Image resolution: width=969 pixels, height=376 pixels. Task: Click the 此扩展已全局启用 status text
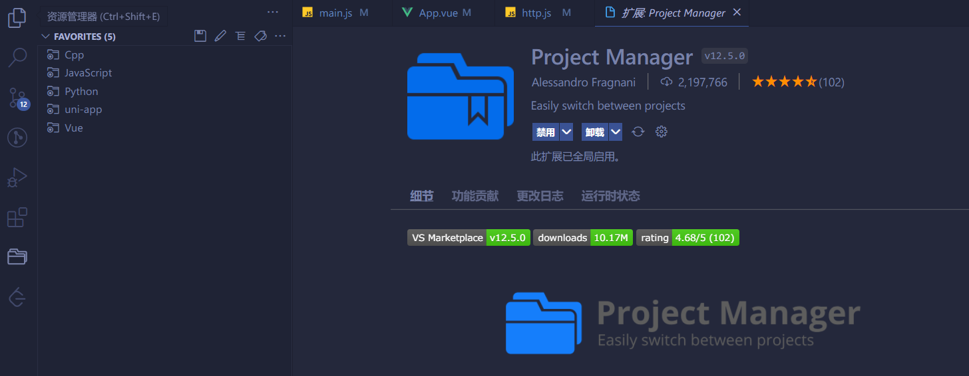point(576,157)
